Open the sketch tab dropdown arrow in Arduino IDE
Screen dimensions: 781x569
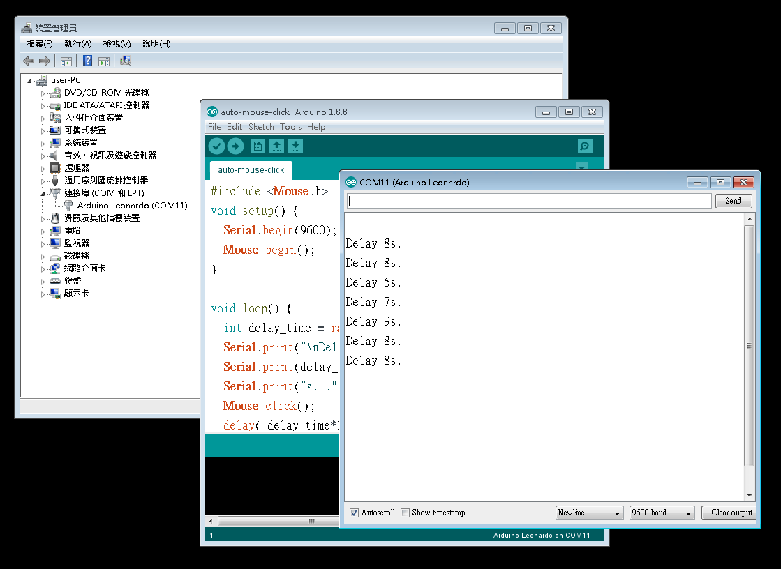click(x=582, y=166)
